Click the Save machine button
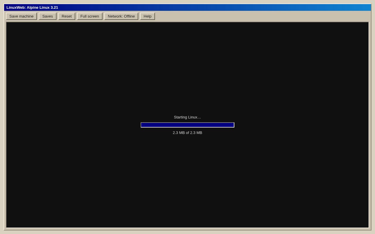The width and height of the screenshot is (375, 234). [21, 16]
